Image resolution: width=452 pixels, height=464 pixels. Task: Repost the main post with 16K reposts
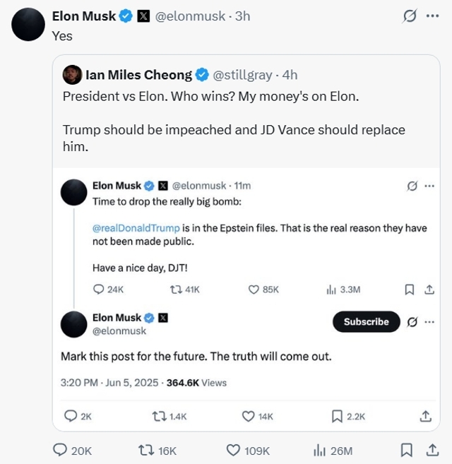(x=148, y=450)
